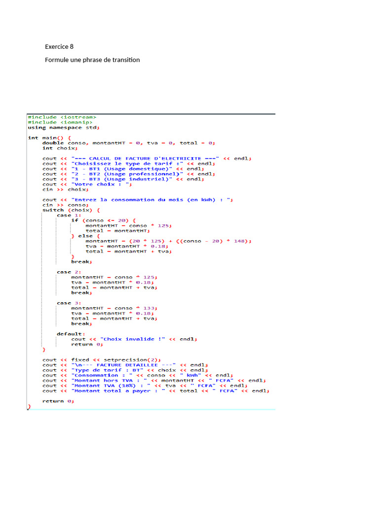Screen dimensions: 379x505
Task: Click the "case 3:" label
Action: click(x=69, y=303)
